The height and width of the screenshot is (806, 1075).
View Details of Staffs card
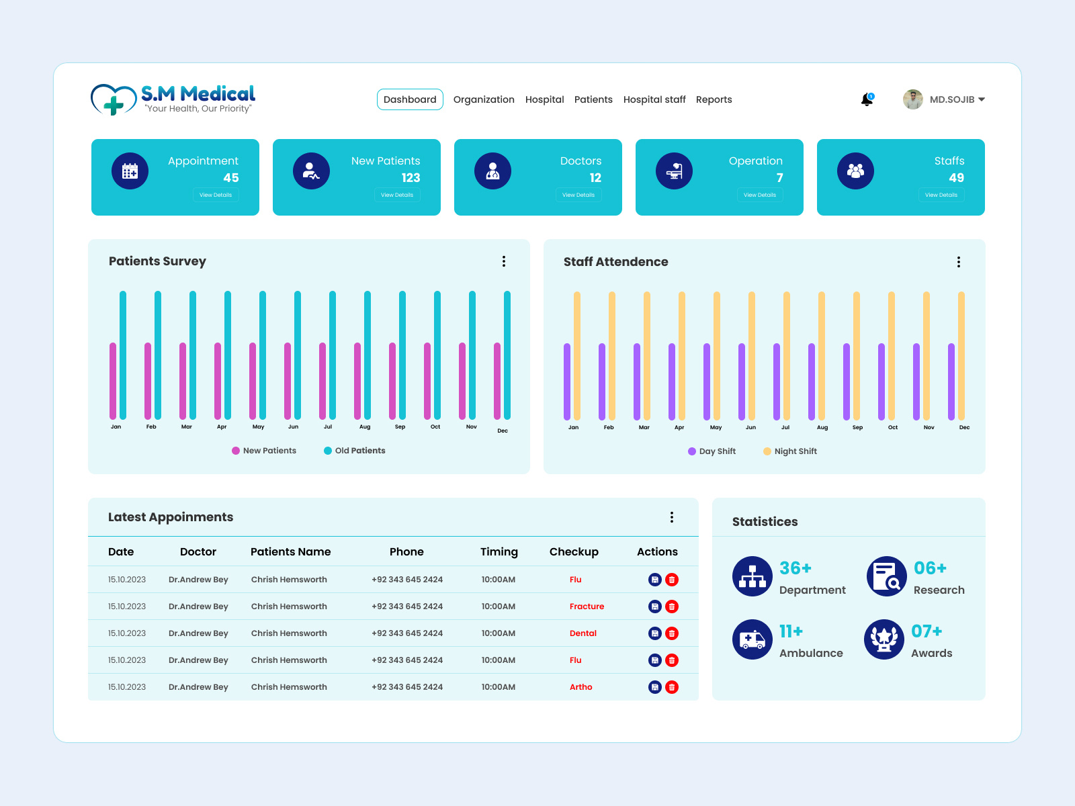[941, 195]
